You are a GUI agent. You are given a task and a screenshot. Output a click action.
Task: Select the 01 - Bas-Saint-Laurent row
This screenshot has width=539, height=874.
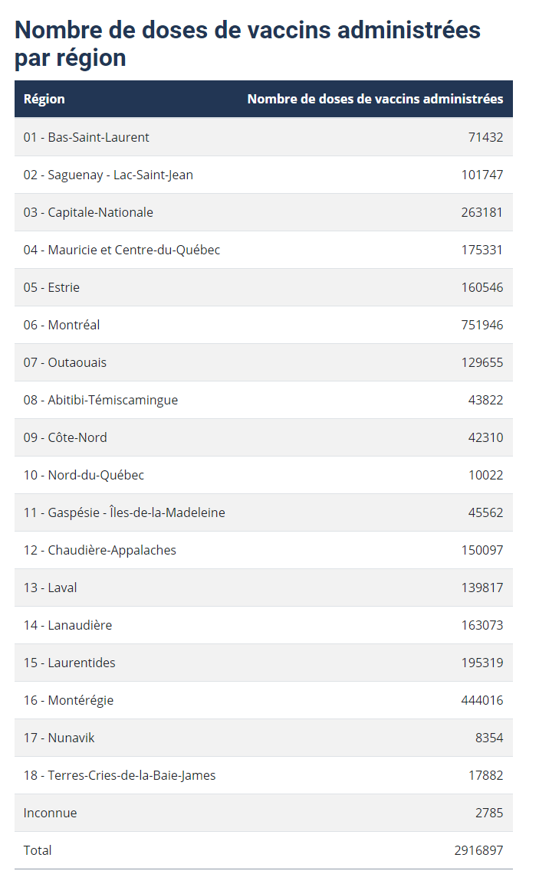(x=263, y=137)
